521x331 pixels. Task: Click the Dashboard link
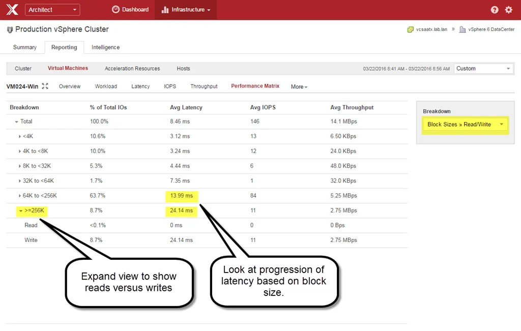coord(135,10)
